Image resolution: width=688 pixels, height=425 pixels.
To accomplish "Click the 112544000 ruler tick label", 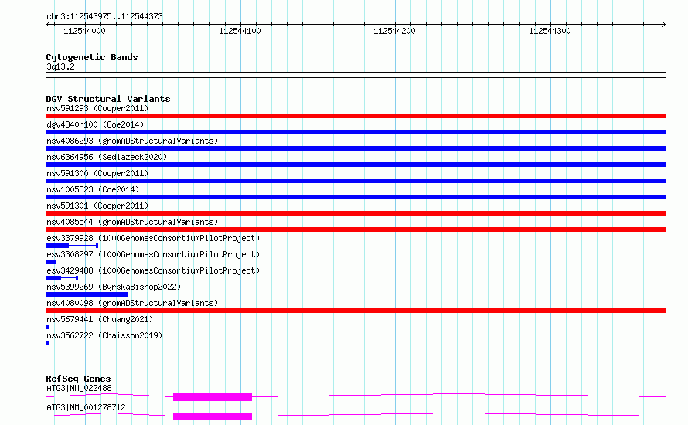I will pyautogui.click(x=85, y=31).
